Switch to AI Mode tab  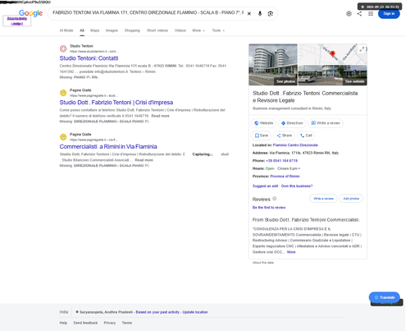pyautogui.click(x=66, y=30)
